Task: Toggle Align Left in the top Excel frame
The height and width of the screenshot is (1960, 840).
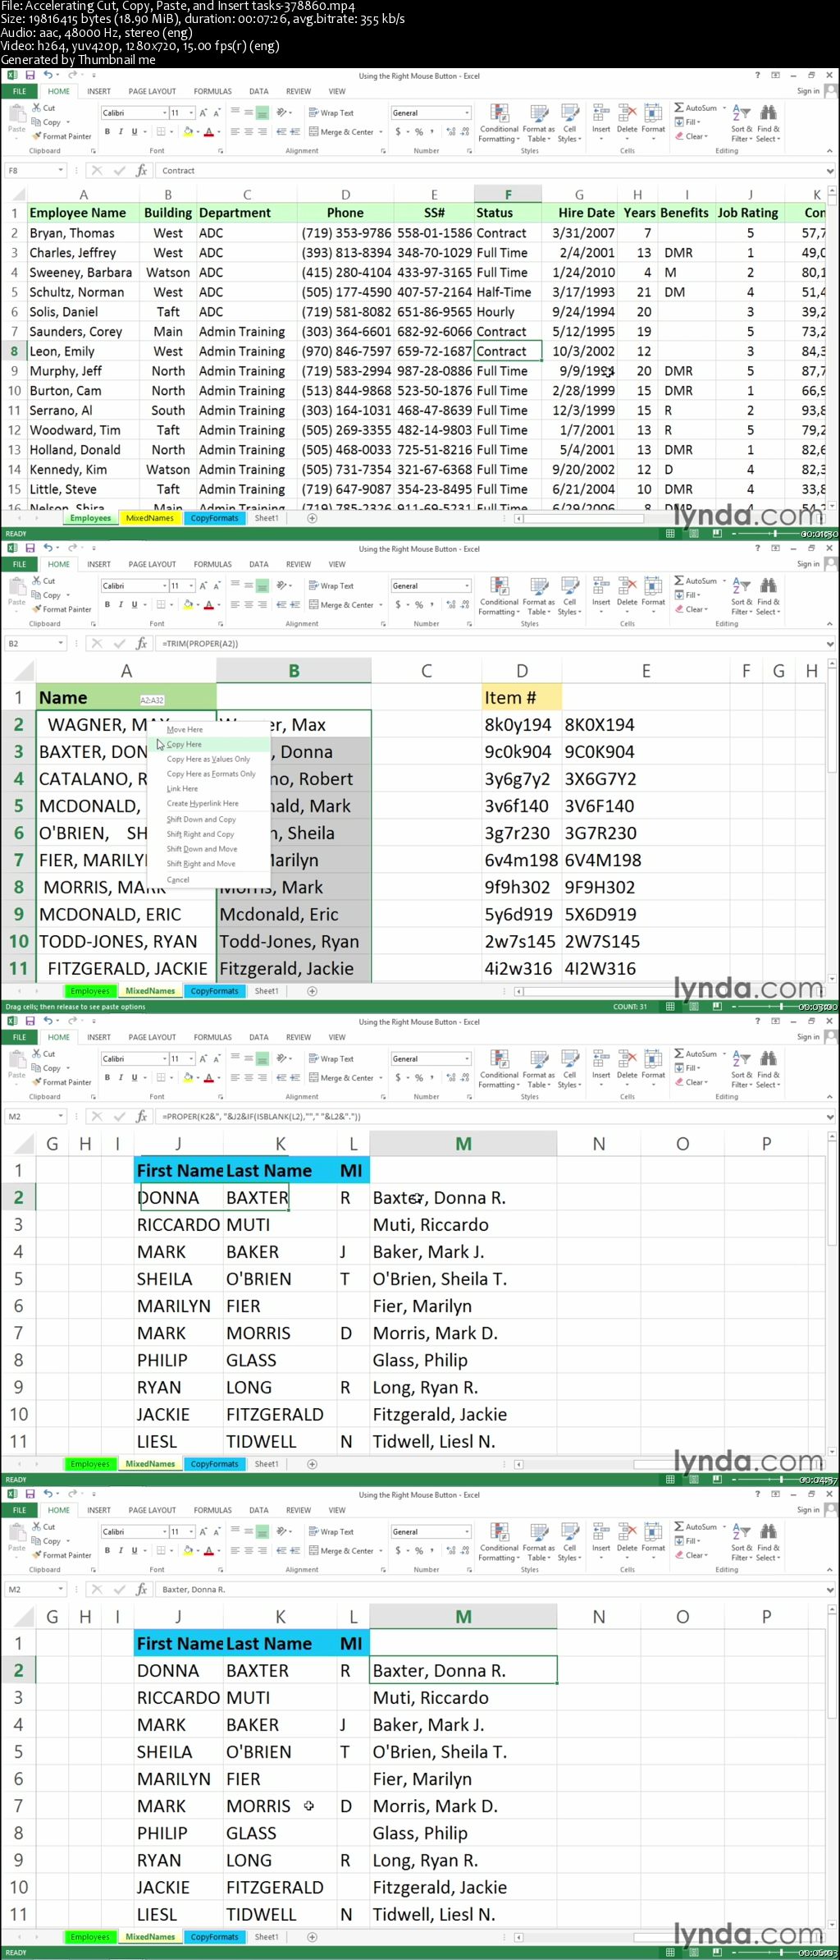Action: point(235,131)
